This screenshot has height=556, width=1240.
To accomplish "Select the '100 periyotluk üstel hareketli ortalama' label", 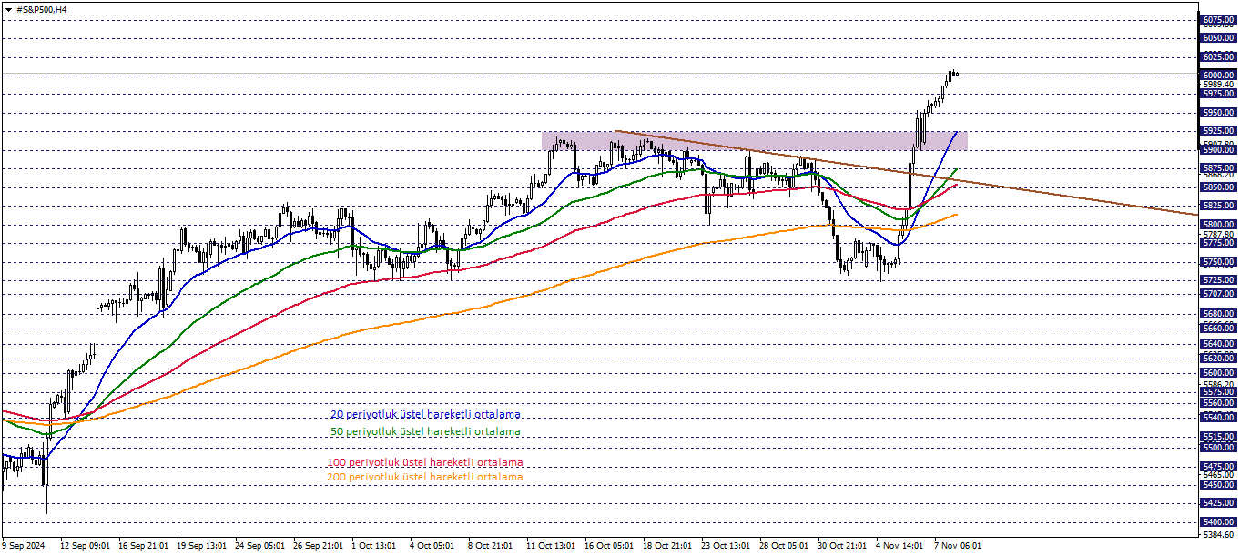I will click(425, 462).
